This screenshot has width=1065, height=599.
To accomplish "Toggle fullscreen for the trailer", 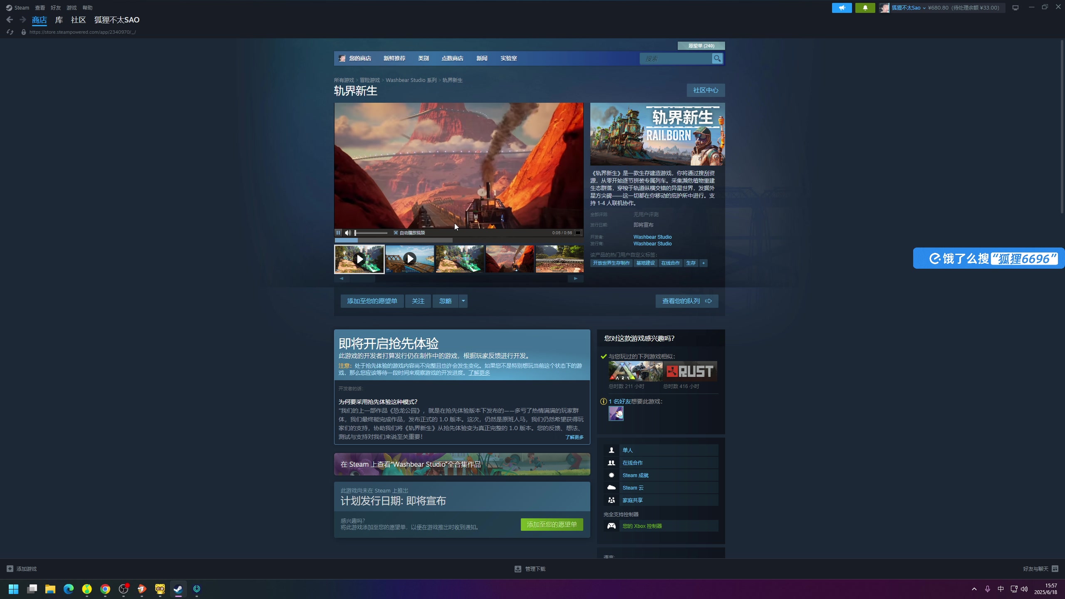I will [x=578, y=233].
